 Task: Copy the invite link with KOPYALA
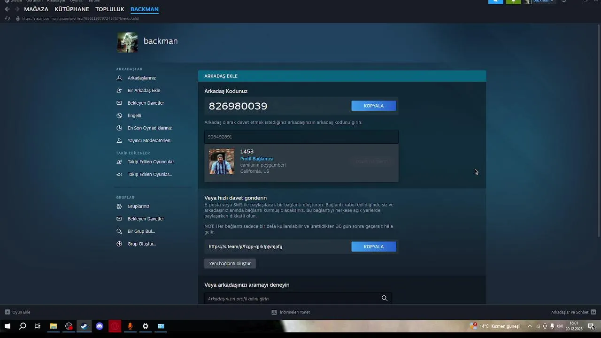tap(374, 246)
